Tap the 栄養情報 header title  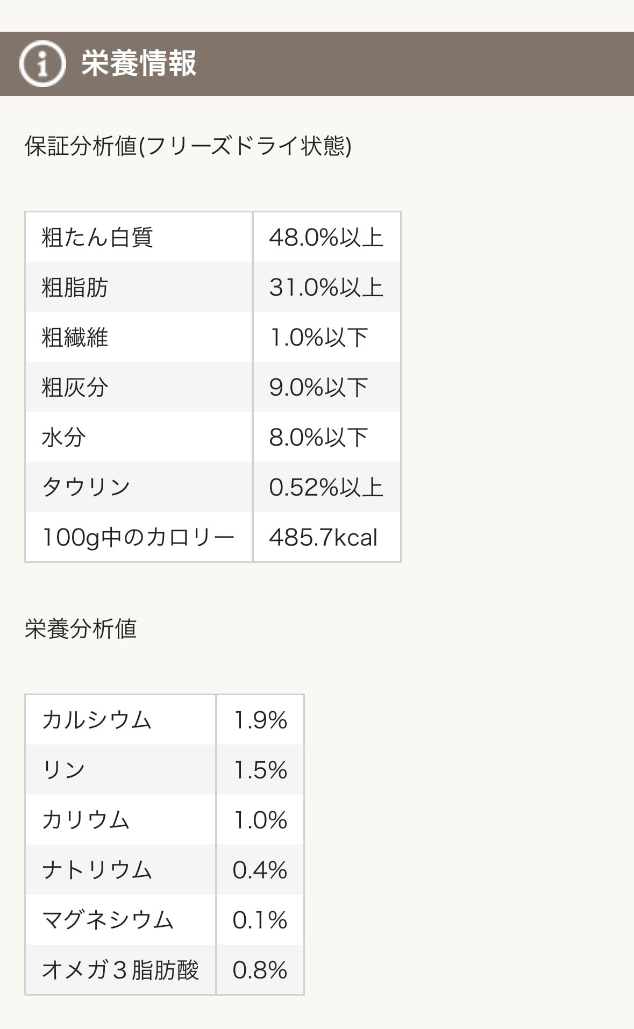[139, 63]
